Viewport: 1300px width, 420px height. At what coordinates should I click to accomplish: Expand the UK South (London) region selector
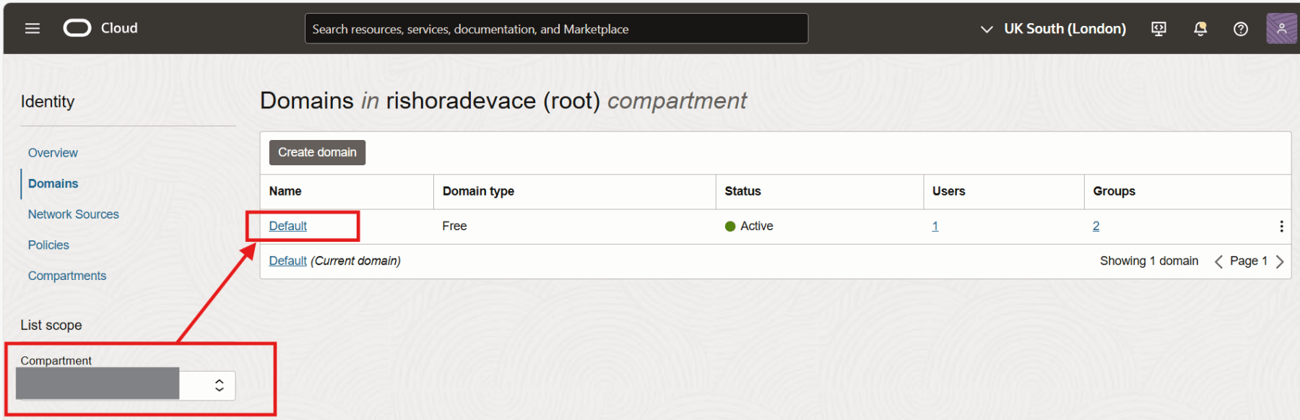(1053, 29)
